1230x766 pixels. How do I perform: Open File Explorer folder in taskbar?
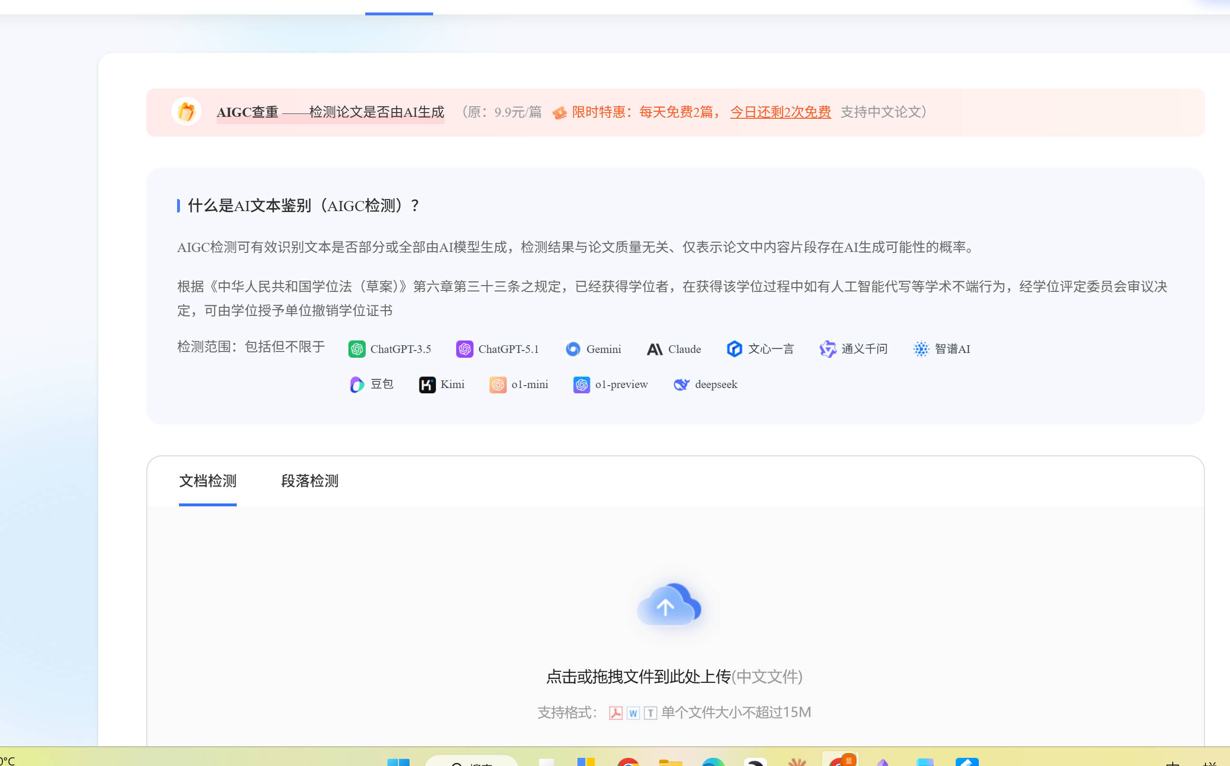pos(670,762)
